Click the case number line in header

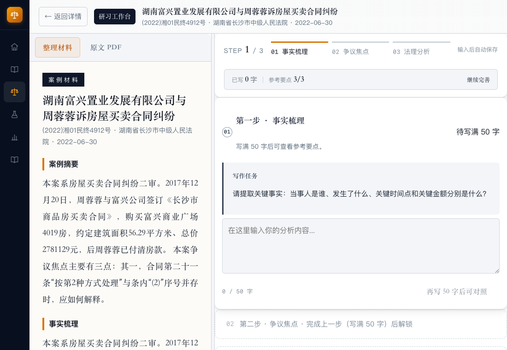(x=237, y=23)
